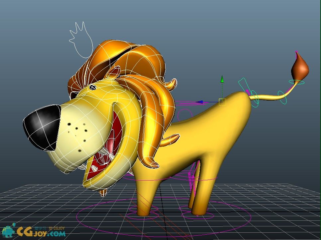
Task: Select the cyan ring control at mid tail
Action: tap(282, 98)
